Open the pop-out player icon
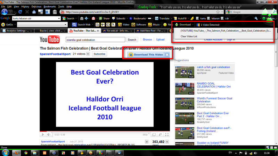 pyautogui.click(x=160, y=135)
